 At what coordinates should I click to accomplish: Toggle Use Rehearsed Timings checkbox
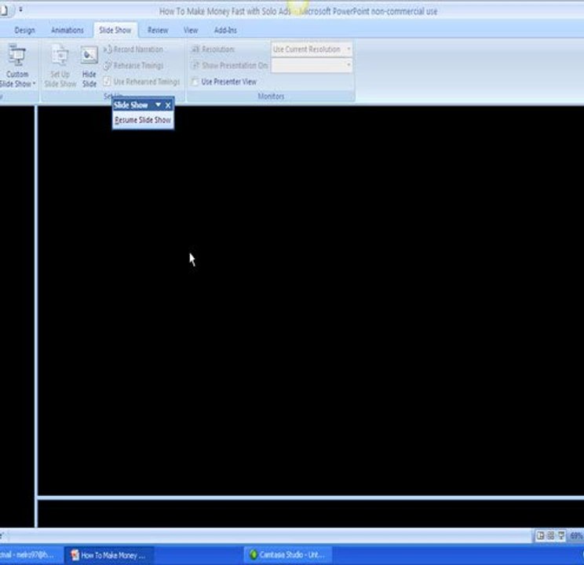click(108, 81)
